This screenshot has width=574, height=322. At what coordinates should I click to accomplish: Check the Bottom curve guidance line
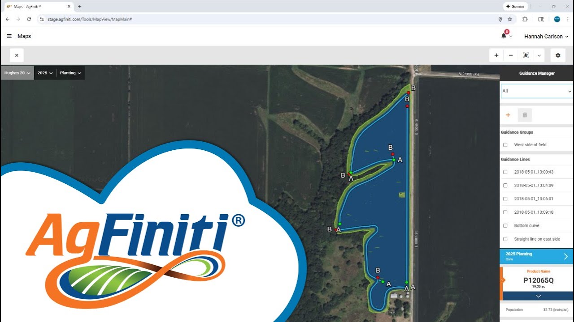coord(505,225)
